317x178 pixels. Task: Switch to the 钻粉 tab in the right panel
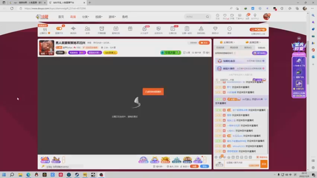[262, 48]
